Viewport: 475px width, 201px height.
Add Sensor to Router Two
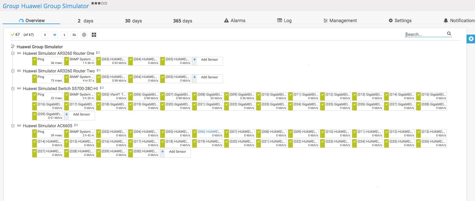208,79
